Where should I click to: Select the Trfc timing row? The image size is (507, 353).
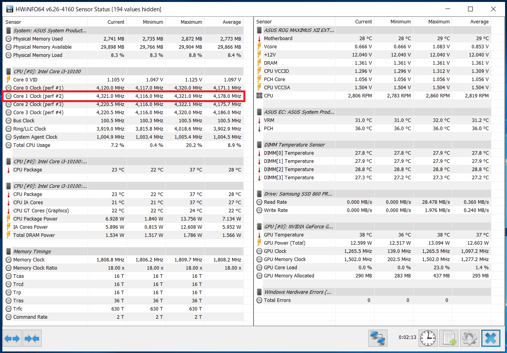point(123,309)
